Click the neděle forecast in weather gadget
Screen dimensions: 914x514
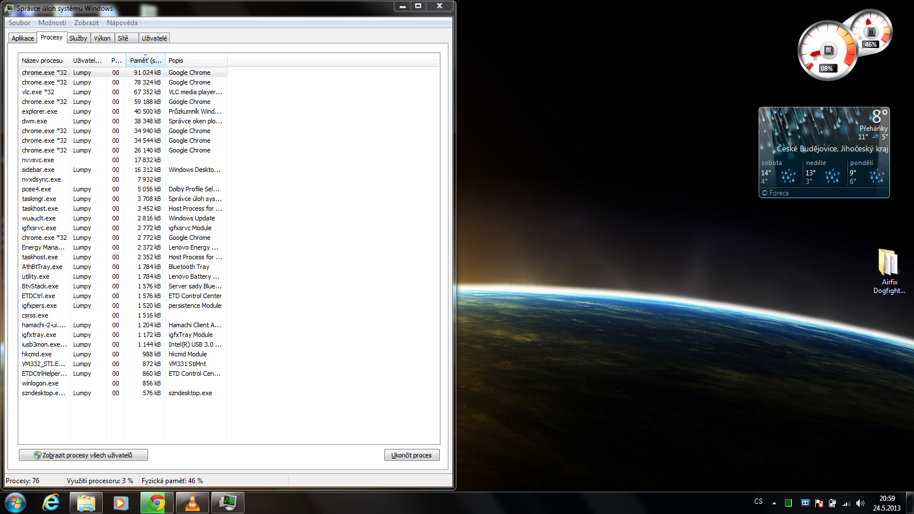[823, 172]
